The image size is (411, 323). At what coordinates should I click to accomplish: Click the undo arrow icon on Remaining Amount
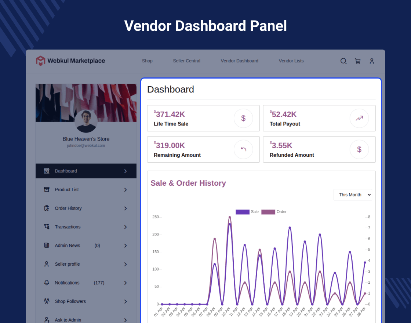[244, 149]
